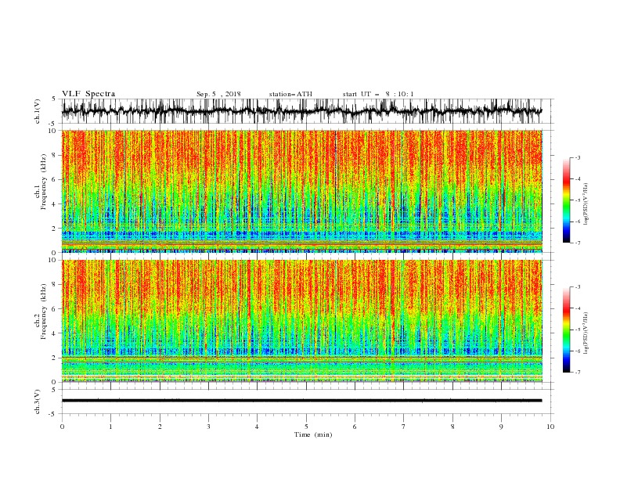Viewport: 620px width, 479px height.
Task: Click time axis tick label "5"
Action: (x=306, y=427)
